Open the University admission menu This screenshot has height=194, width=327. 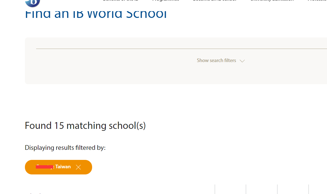[x=272, y=1]
